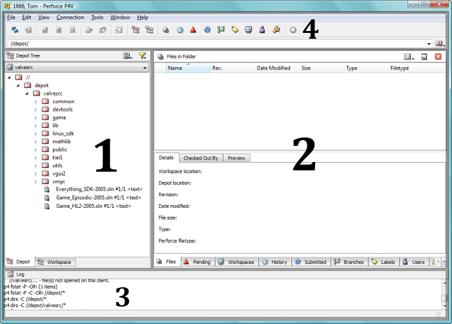Click the bookmarks book icon beside address bar
Image resolution: width=452 pixels, height=324 pixels.
point(440,44)
